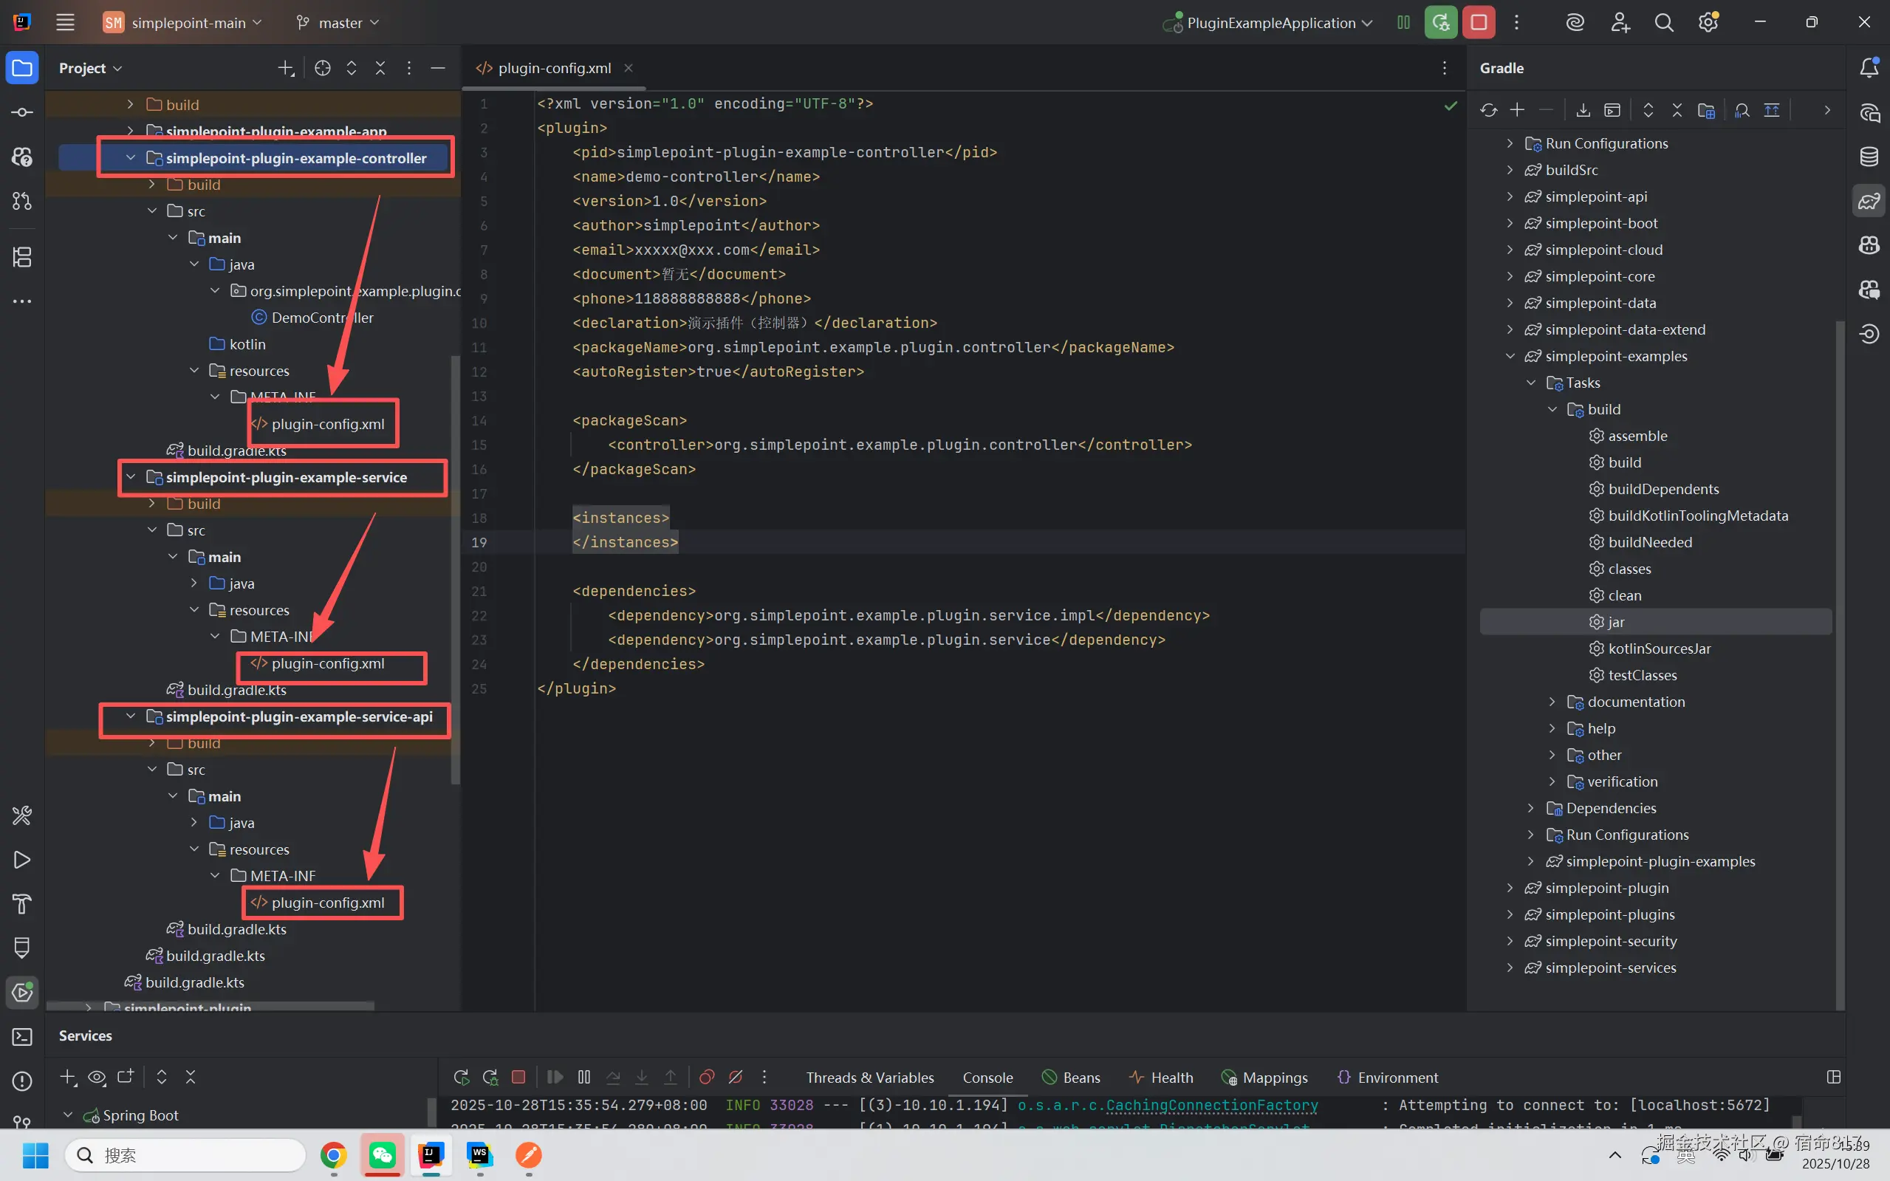Click the Search Everywhere magnifier icon
Viewport: 1890px width, 1181px height.
pos(1663,23)
